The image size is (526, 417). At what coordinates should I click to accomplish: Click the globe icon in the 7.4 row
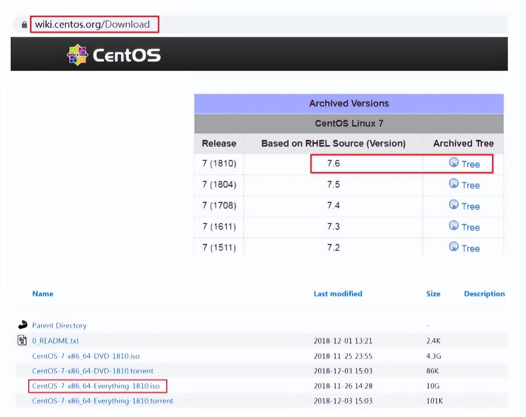pyautogui.click(x=454, y=204)
